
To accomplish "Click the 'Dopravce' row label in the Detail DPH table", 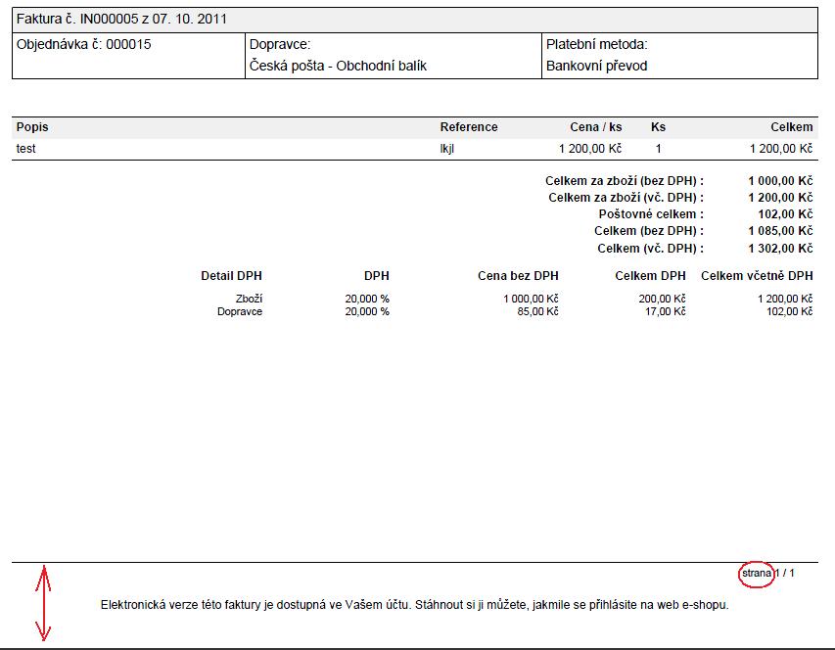I will tap(240, 311).
